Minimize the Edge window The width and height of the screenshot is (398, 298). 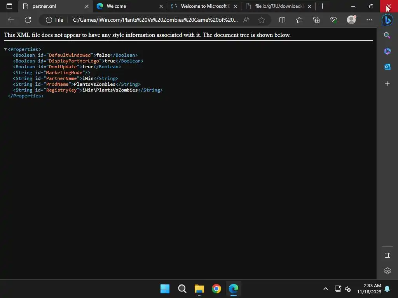tap(353, 6)
